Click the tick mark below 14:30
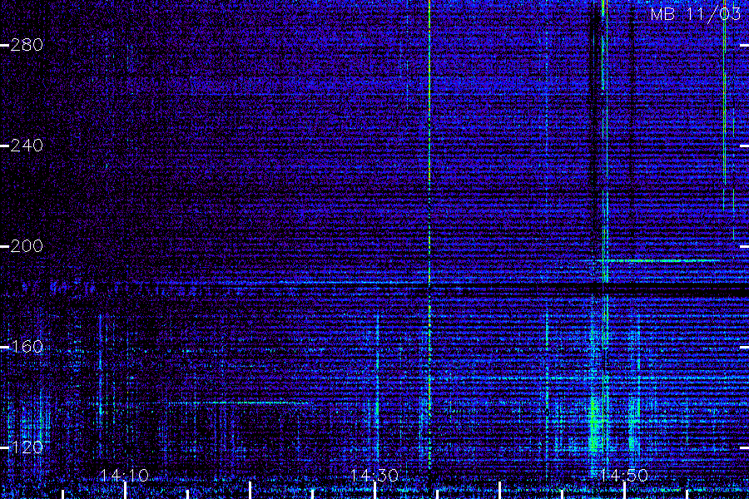Image resolution: width=749 pixels, height=499 pixels. [375, 491]
